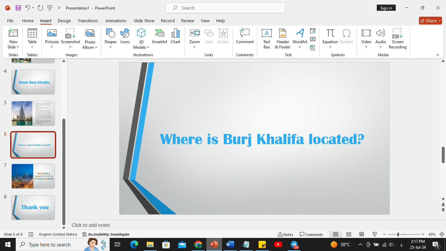The height and width of the screenshot is (251, 446).
Task: Open Header & Footer dialog
Action: [282, 39]
